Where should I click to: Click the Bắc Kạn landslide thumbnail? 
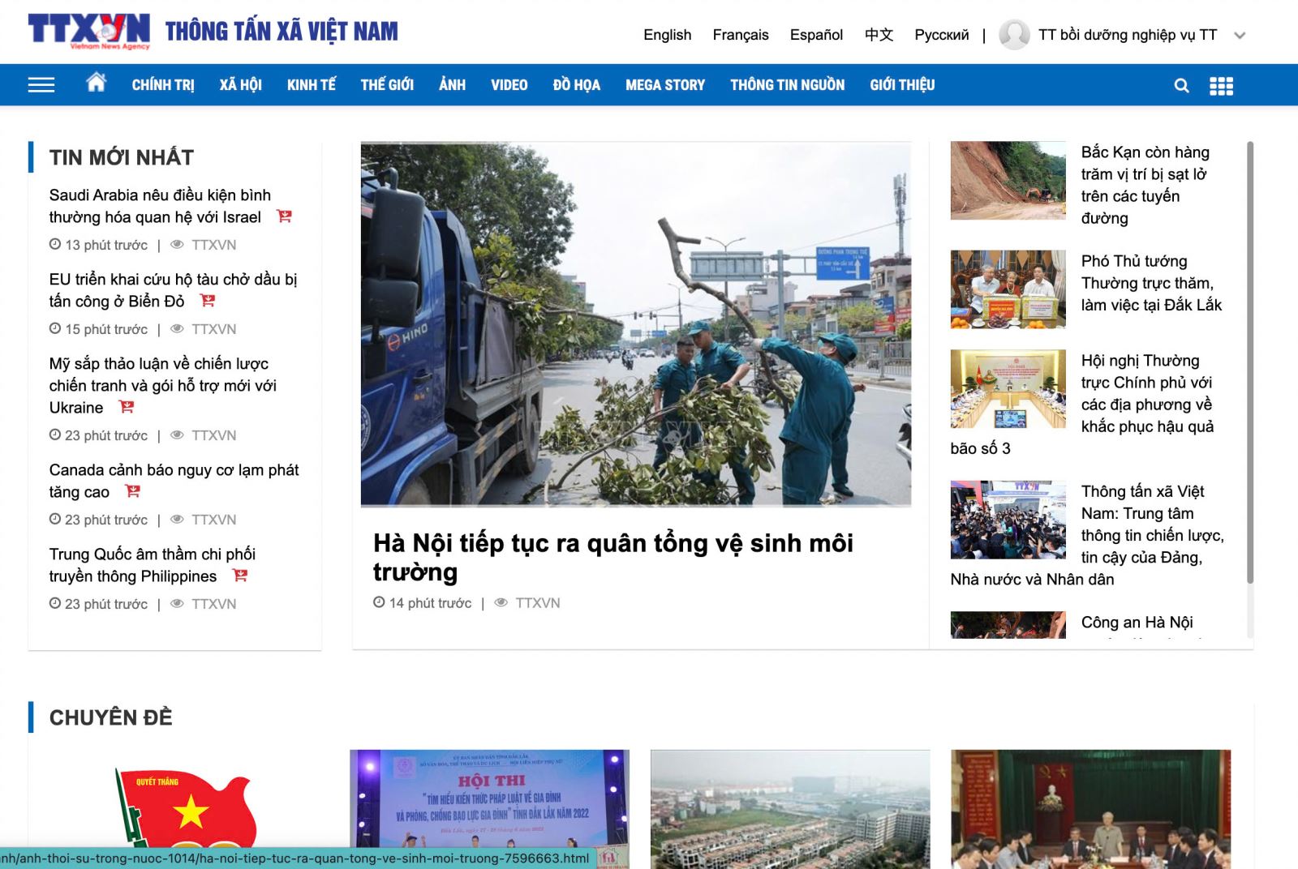coord(1008,181)
